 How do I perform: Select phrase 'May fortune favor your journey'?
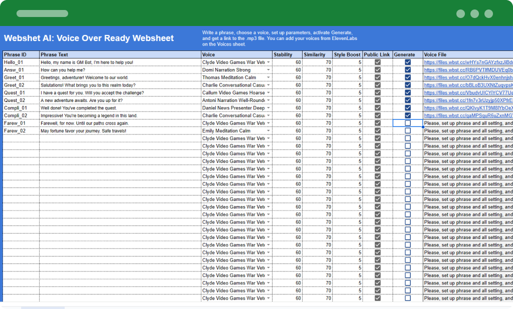coord(70,131)
